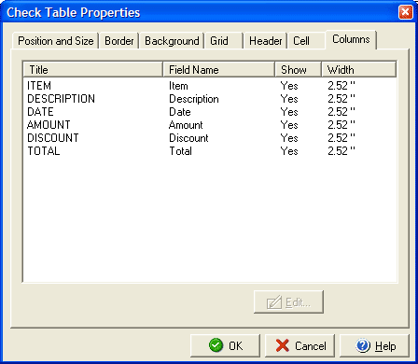Click the pencil Edit icon

274,302
